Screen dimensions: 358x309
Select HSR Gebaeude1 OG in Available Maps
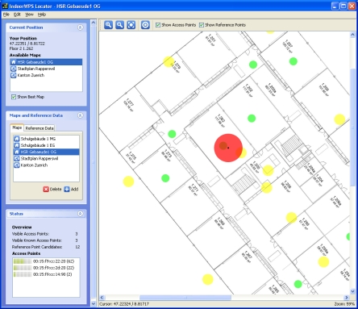[x=46, y=62]
